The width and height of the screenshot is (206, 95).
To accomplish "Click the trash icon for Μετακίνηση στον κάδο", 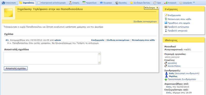I will (x=166, y=19).
